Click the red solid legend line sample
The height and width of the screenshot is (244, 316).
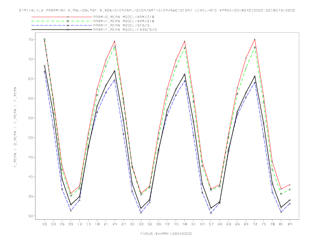coord(62,17)
